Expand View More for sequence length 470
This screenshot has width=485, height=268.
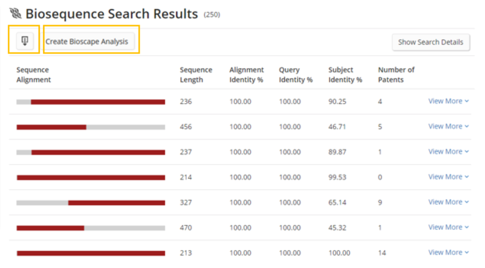(448, 227)
